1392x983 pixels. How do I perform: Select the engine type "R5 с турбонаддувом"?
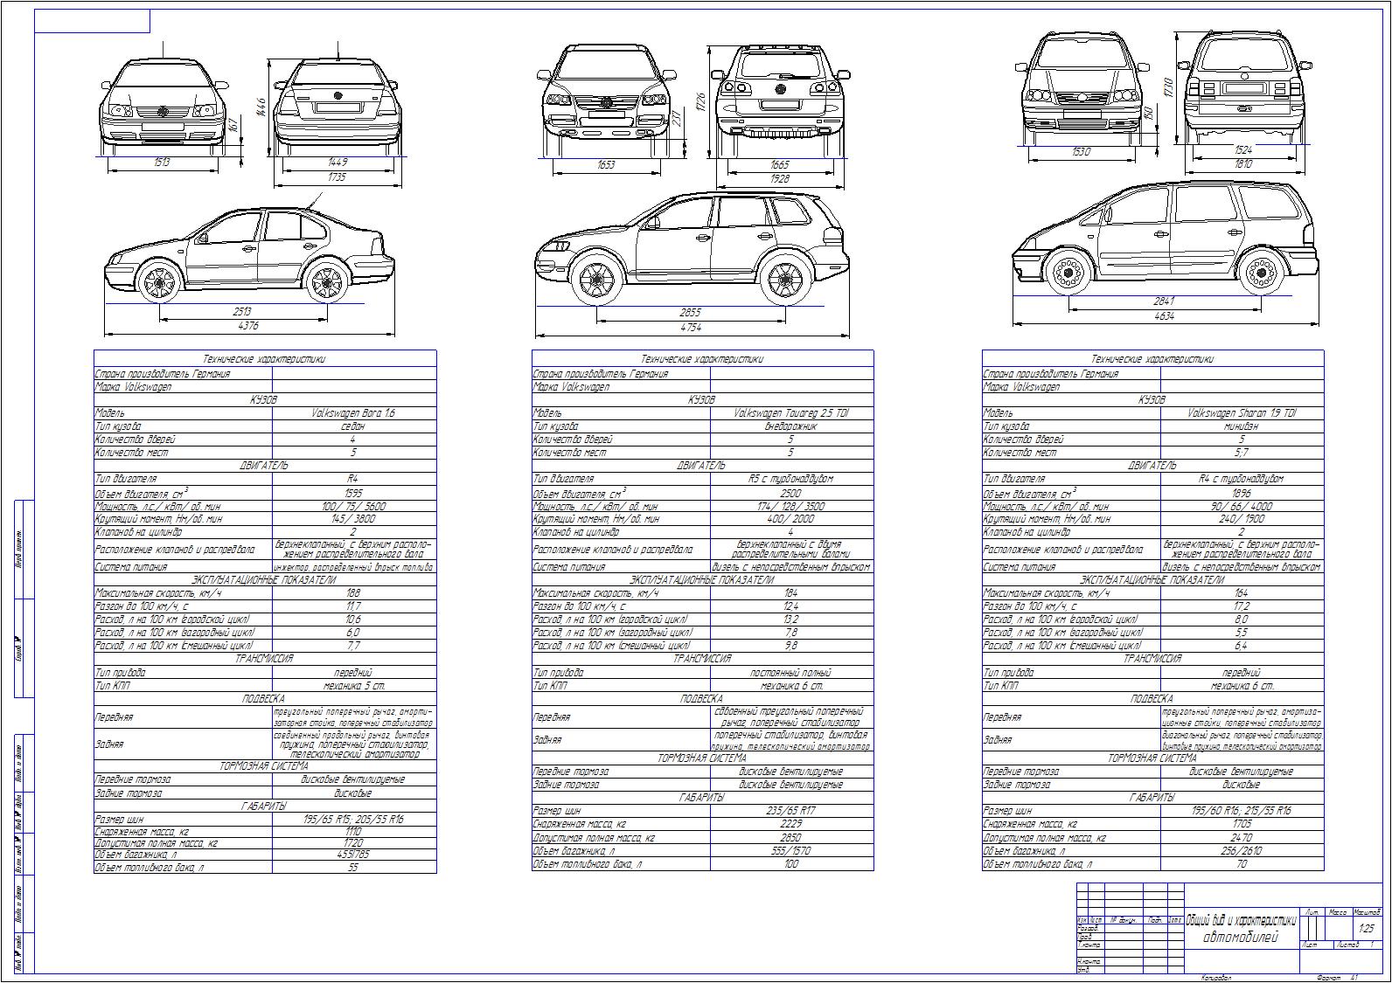click(x=791, y=479)
